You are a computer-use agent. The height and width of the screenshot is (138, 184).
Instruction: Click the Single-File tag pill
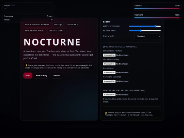[x=72, y=25]
